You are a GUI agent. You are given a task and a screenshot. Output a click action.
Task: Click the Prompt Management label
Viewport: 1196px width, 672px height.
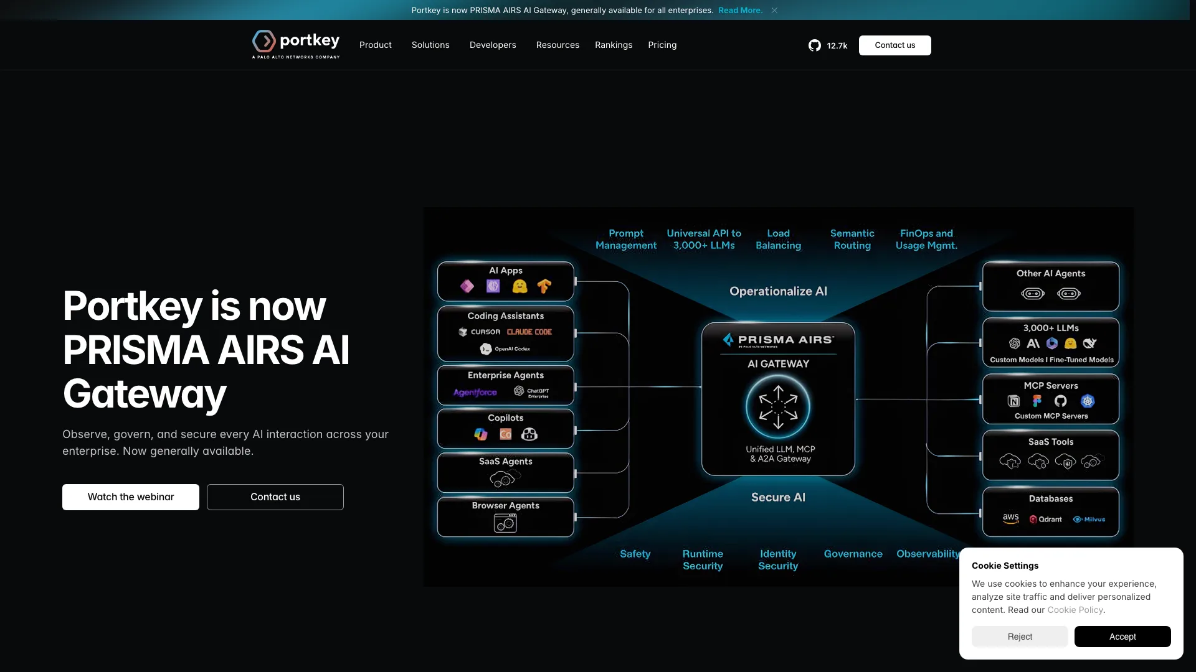click(626, 240)
